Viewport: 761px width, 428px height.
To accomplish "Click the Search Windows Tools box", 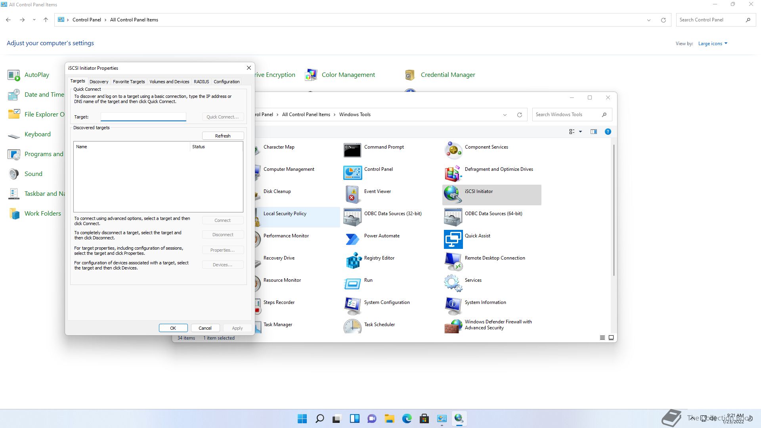I will [572, 115].
